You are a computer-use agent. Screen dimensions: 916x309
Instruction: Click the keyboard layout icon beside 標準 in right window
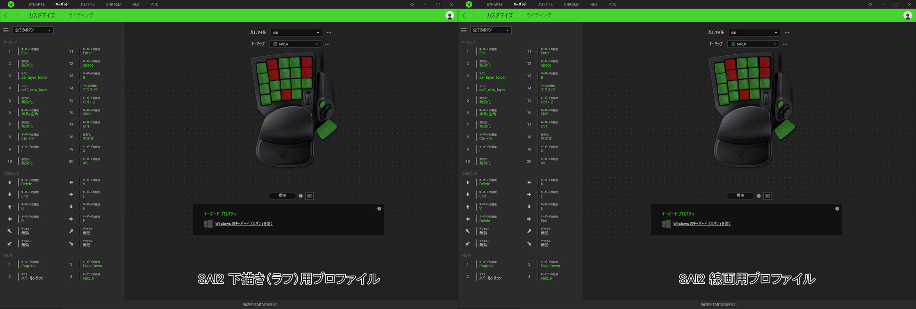click(768, 196)
